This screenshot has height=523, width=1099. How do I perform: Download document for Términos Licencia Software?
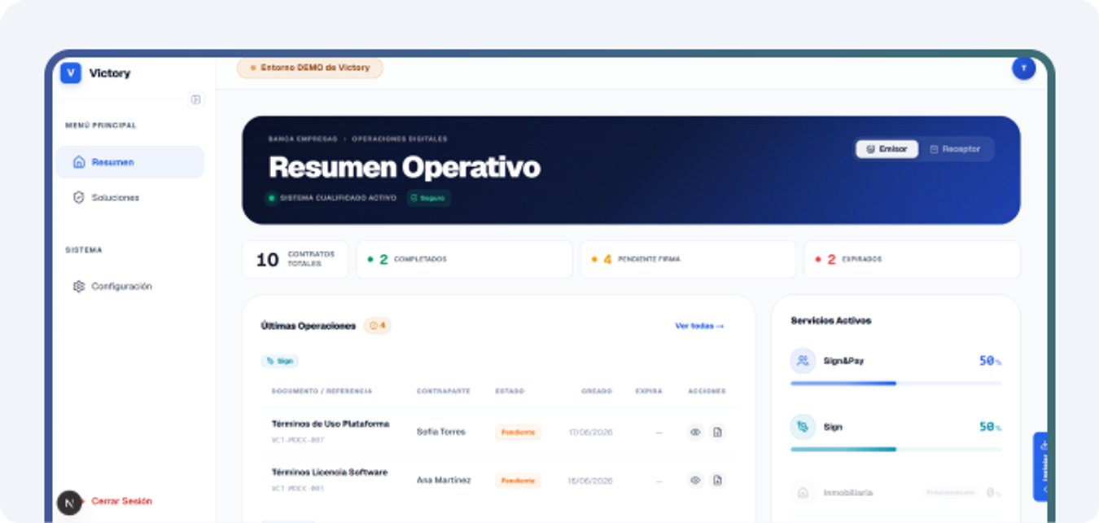(x=717, y=481)
